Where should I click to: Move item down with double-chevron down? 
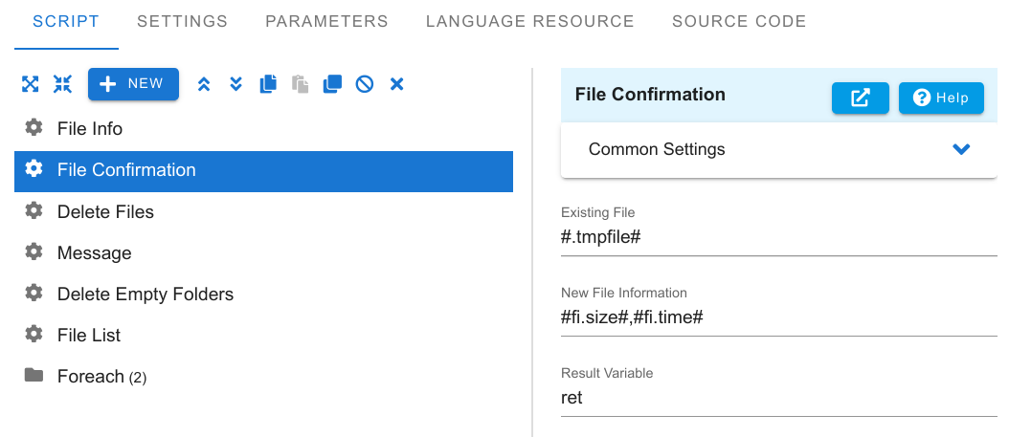click(236, 83)
